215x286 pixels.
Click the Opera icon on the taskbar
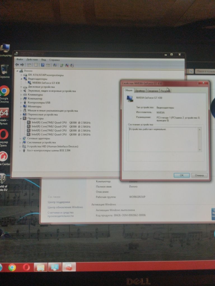[x=26, y=267]
